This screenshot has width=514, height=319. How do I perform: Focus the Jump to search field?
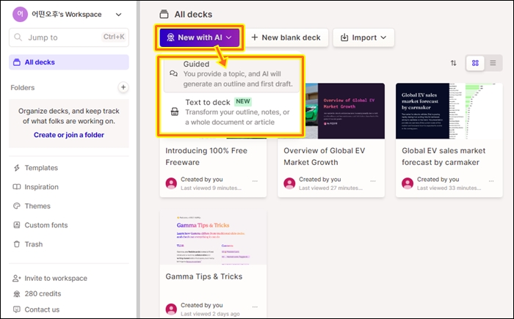(69, 37)
